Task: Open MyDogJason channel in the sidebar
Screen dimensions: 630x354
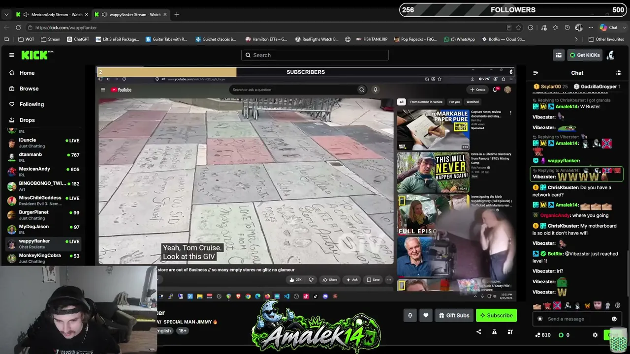Action: [x=43, y=229]
